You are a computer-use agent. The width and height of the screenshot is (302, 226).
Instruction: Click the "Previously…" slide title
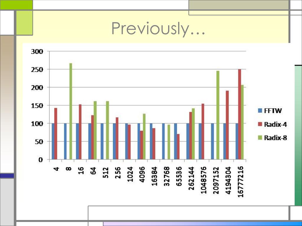pos(158,29)
